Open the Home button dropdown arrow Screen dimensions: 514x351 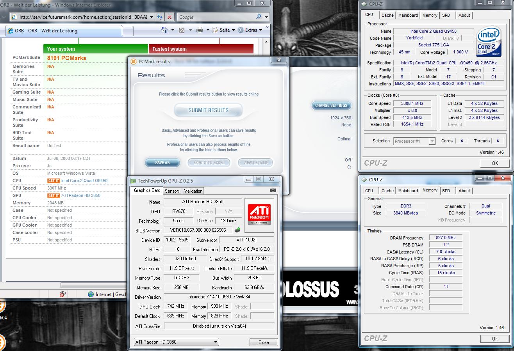click(x=173, y=30)
